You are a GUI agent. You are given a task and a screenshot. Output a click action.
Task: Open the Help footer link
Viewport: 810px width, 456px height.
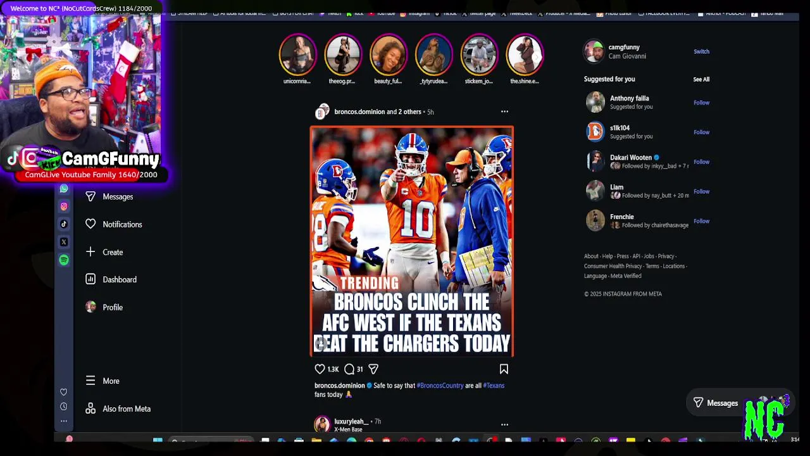[607, 256]
